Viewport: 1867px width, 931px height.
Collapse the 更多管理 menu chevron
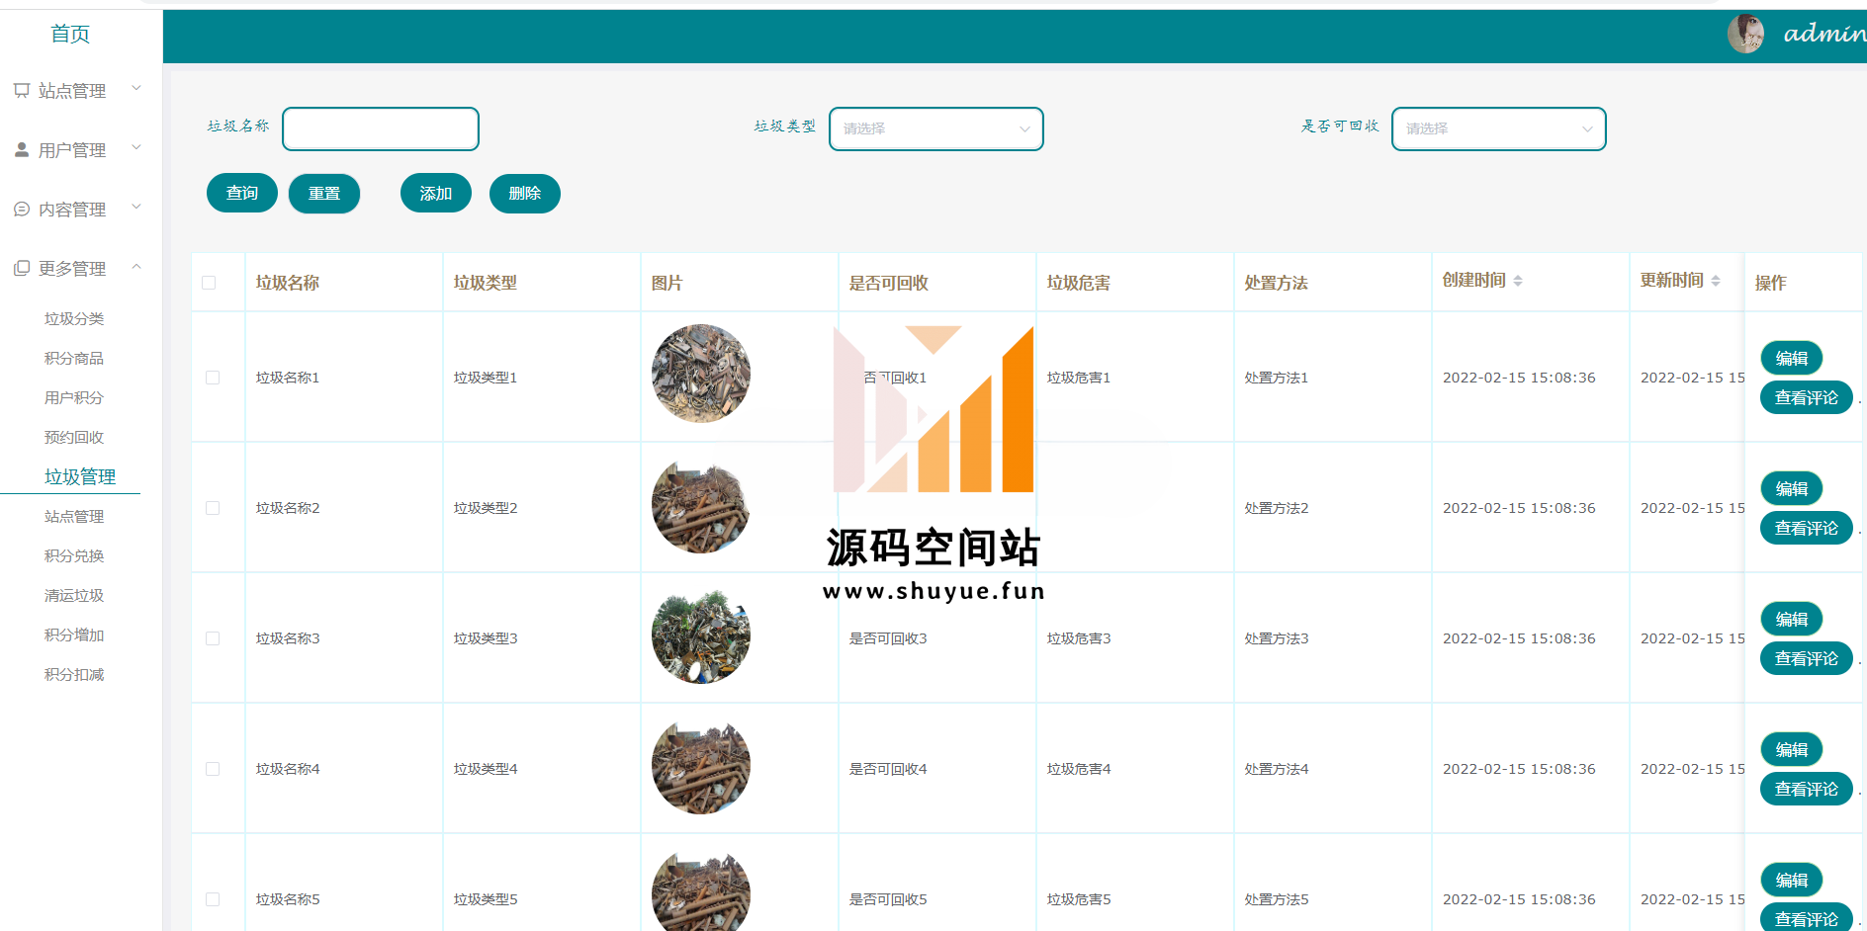pos(136,267)
